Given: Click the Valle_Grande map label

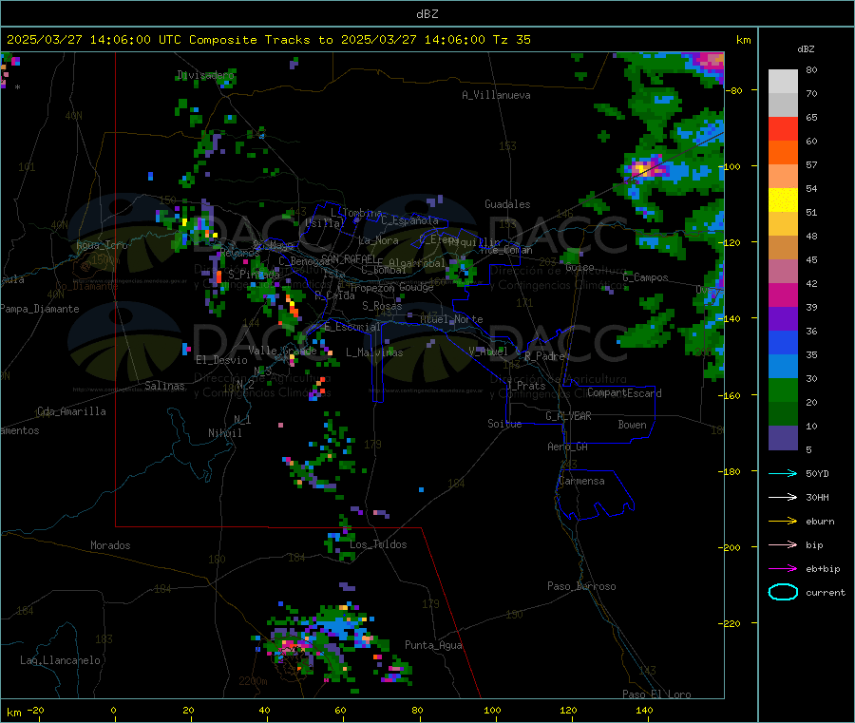Looking at the screenshot, I should (282, 351).
